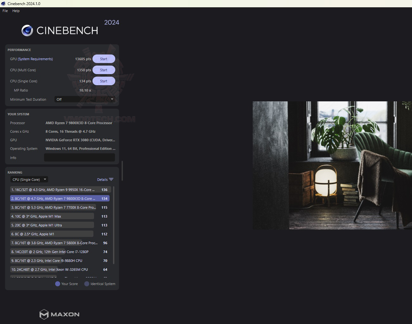Click the RANKING section heading

(x=15, y=172)
